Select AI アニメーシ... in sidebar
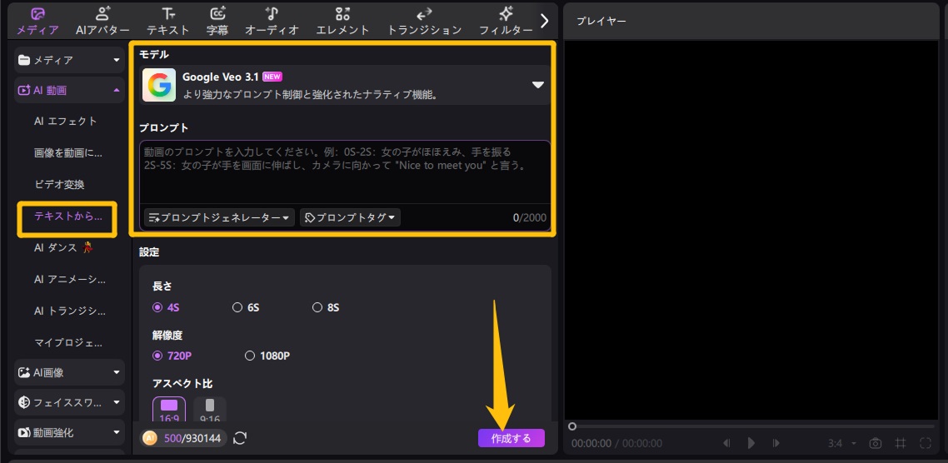The height and width of the screenshot is (463, 948). 69,279
